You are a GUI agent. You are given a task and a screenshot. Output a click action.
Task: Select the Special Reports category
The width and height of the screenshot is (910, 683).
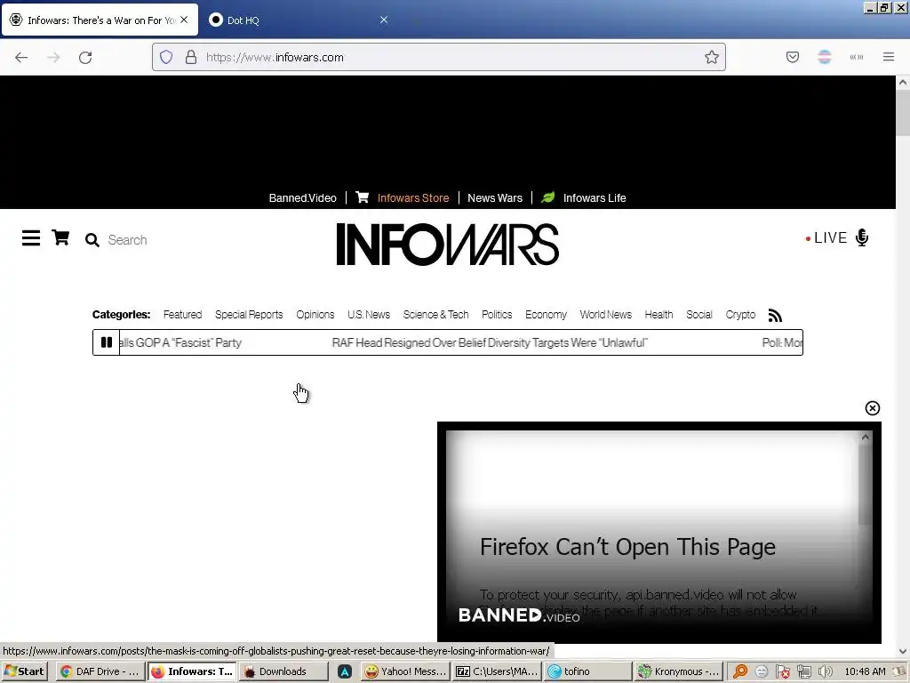pyautogui.click(x=249, y=315)
